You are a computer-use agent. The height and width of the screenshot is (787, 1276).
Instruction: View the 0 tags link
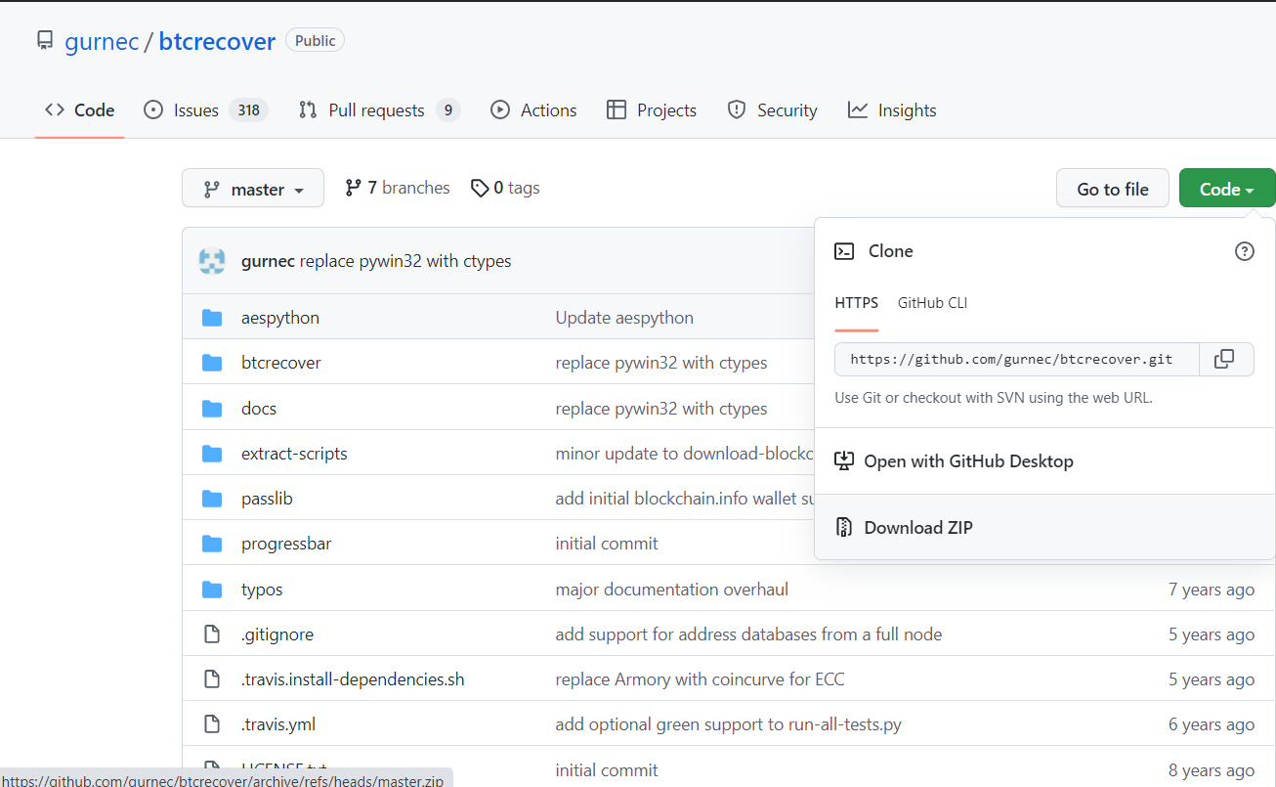[x=505, y=188]
